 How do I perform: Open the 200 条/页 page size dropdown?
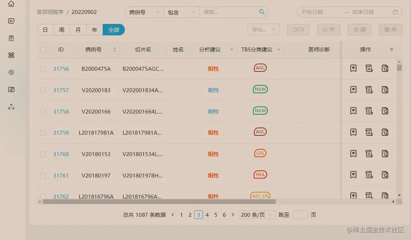[256, 215]
